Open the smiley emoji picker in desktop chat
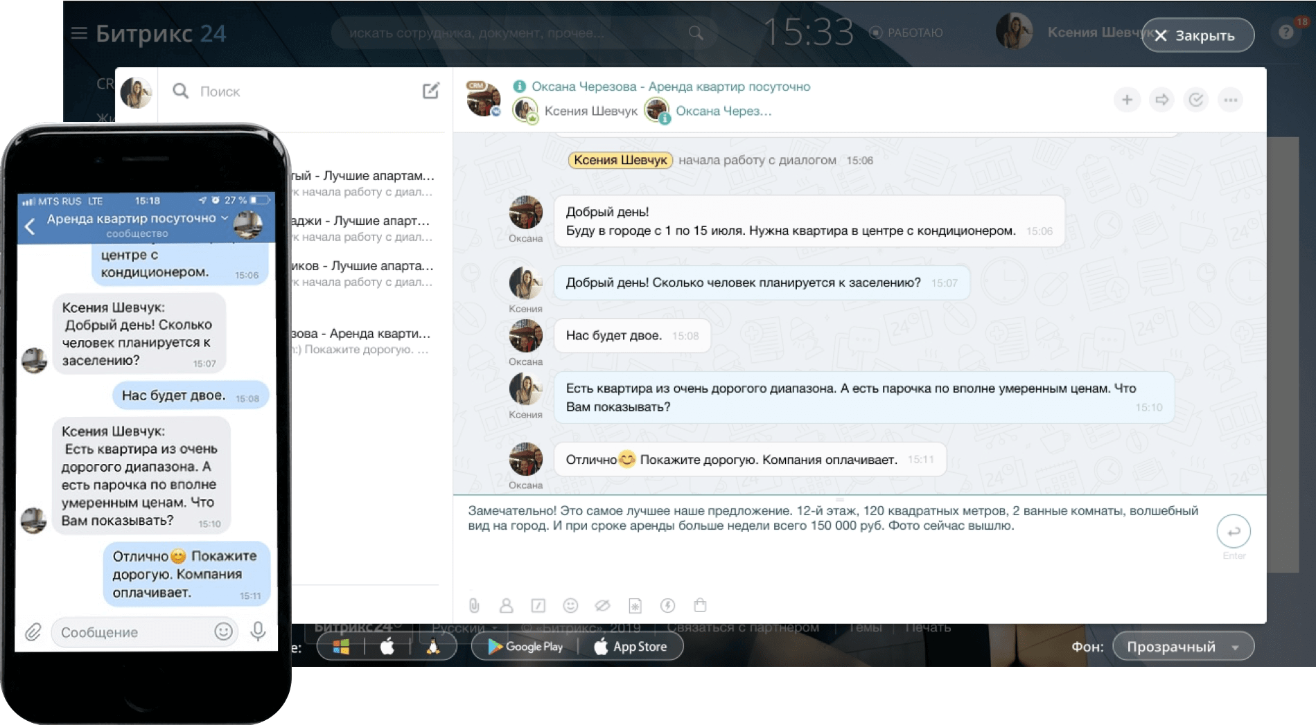 click(570, 606)
